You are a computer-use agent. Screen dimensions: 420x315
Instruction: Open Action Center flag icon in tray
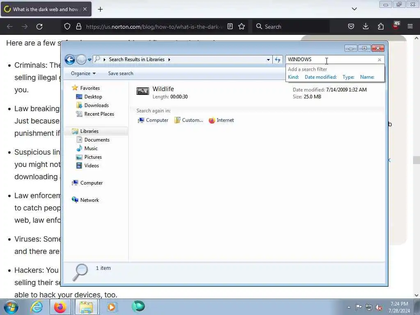pos(358,307)
